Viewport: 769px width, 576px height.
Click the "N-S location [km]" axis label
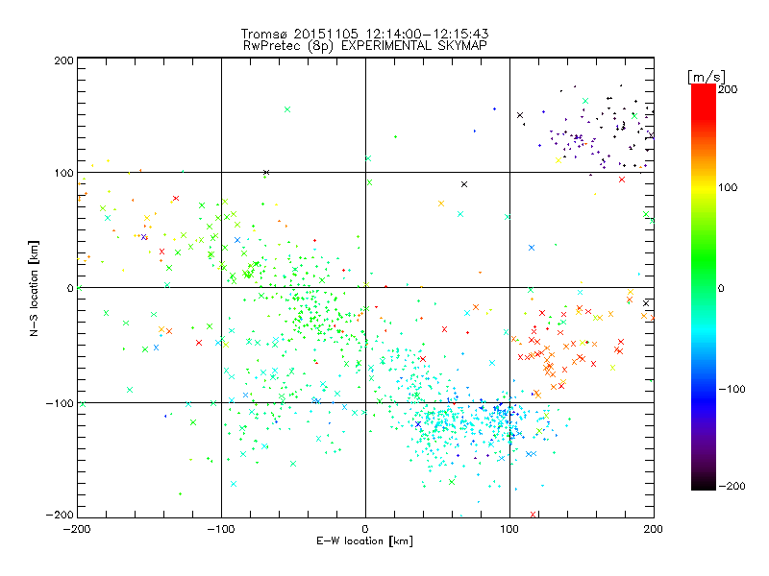point(34,289)
